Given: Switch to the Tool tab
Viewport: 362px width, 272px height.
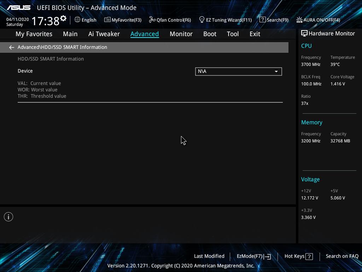Looking at the screenshot, I should point(233,34).
